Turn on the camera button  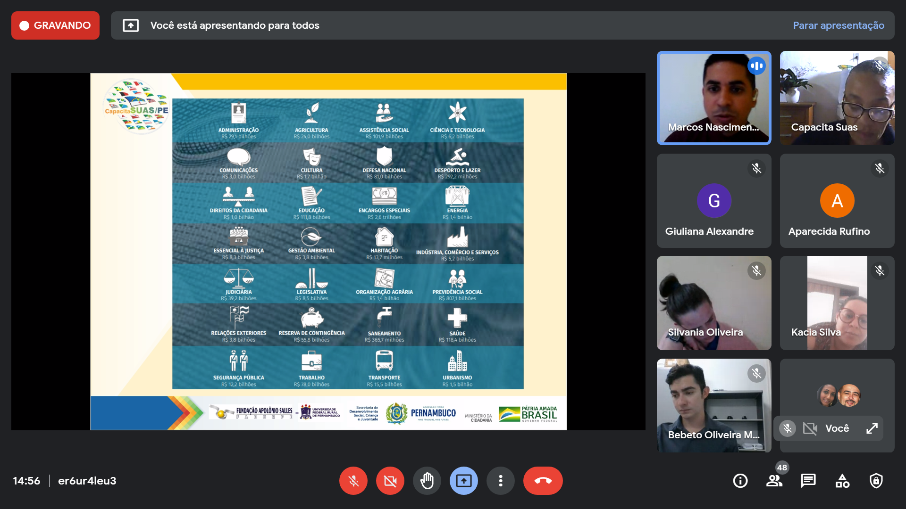point(390,481)
